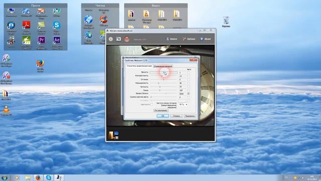Click the red record button in MyCam
The width and height of the screenshot is (321, 181).
coord(127,39)
